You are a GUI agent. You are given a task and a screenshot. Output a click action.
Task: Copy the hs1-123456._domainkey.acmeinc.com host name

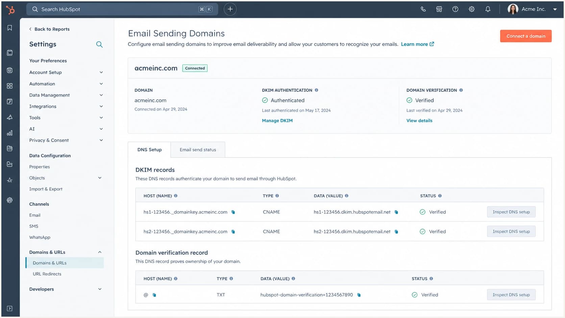point(233,212)
